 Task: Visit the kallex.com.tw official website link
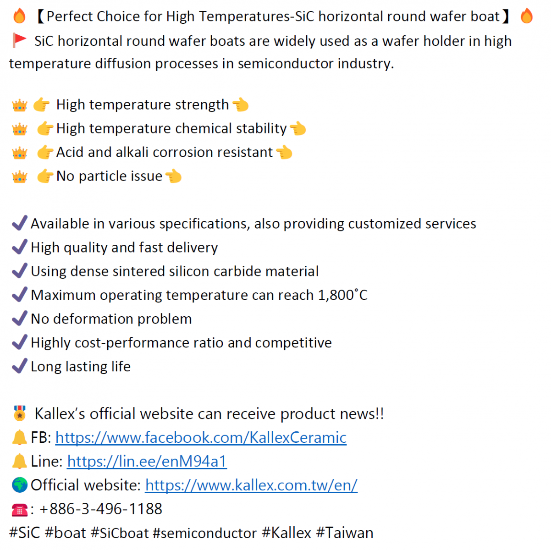point(251,485)
